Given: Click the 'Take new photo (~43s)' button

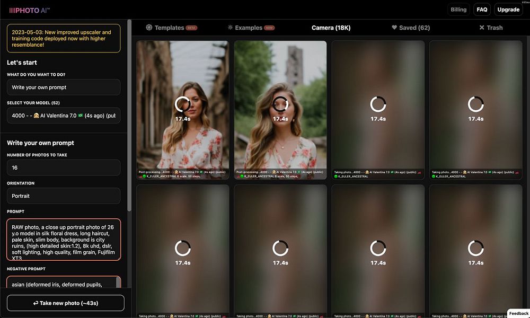Looking at the screenshot, I should 66,303.
